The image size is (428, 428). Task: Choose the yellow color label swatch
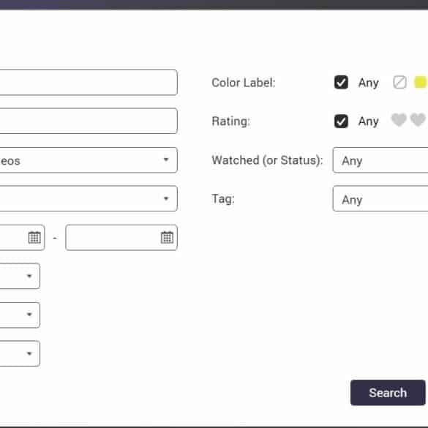click(421, 83)
